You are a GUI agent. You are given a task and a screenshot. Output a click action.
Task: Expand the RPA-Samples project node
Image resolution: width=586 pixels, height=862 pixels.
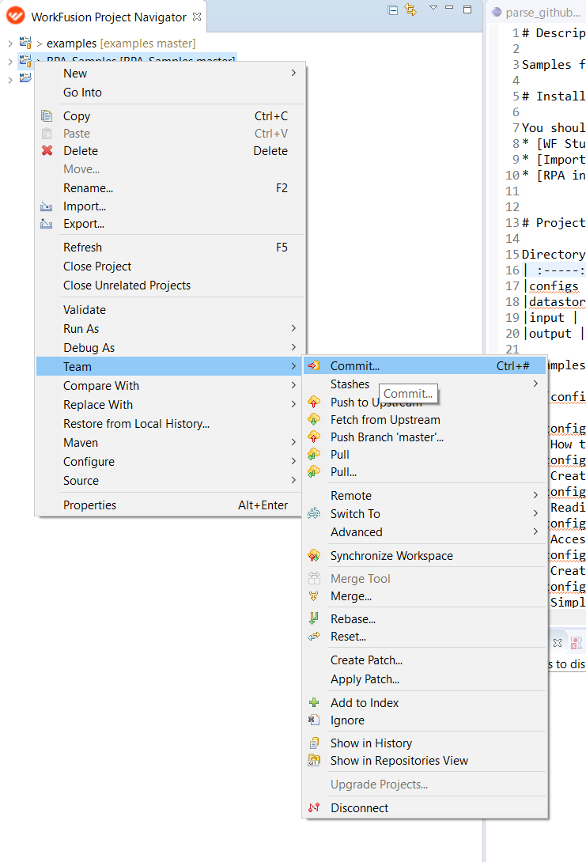pyautogui.click(x=10, y=62)
